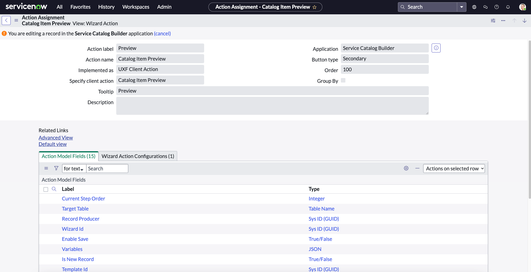Click True/False in Enable Save row
Viewport: 531px width, 272px height.
point(320,239)
